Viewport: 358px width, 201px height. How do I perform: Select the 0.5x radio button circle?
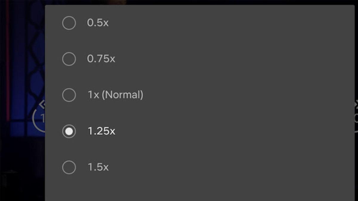coord(69,23)
